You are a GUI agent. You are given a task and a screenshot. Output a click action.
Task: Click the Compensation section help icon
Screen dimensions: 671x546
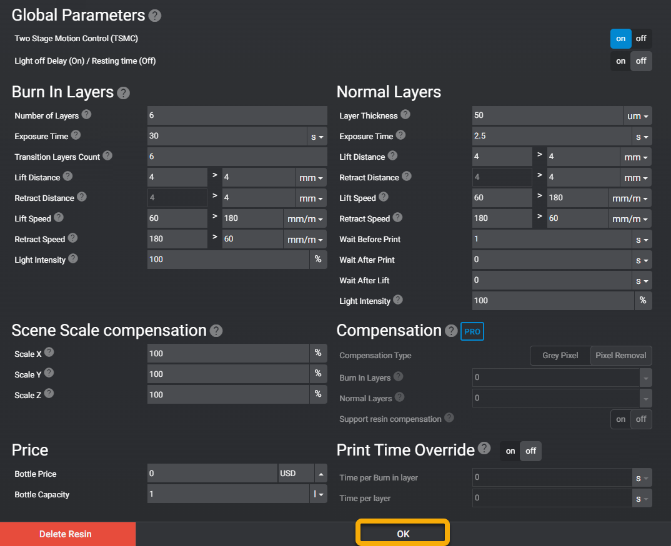click(451, 331)
